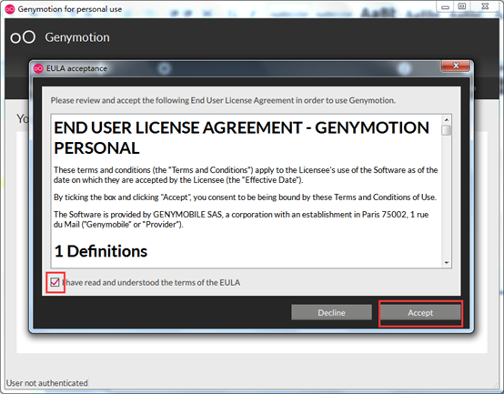Click the EULA acceptance dialog title icon
Viewport: 504px width, 394px height.
(x=38, y=68)
